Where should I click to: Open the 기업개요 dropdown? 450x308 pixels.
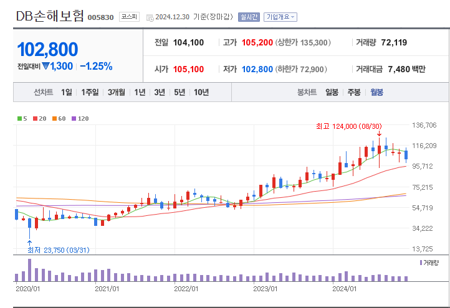[280, 17]
